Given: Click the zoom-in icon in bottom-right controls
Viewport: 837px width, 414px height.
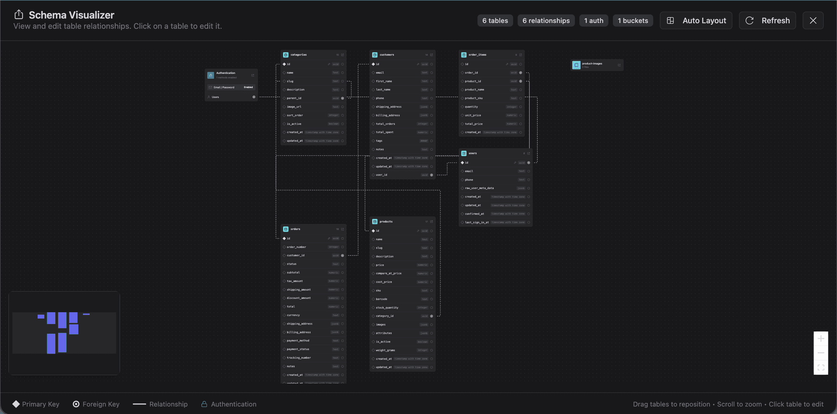Looking at the screenshot, I should click(821, 337).
